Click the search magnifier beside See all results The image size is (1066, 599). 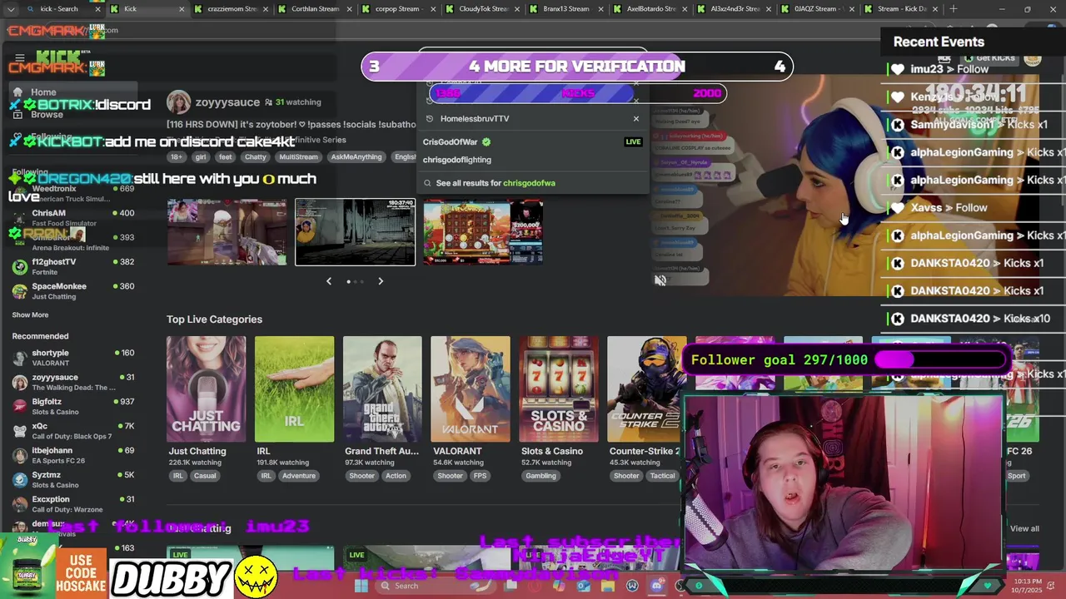[x=428, y=183]
